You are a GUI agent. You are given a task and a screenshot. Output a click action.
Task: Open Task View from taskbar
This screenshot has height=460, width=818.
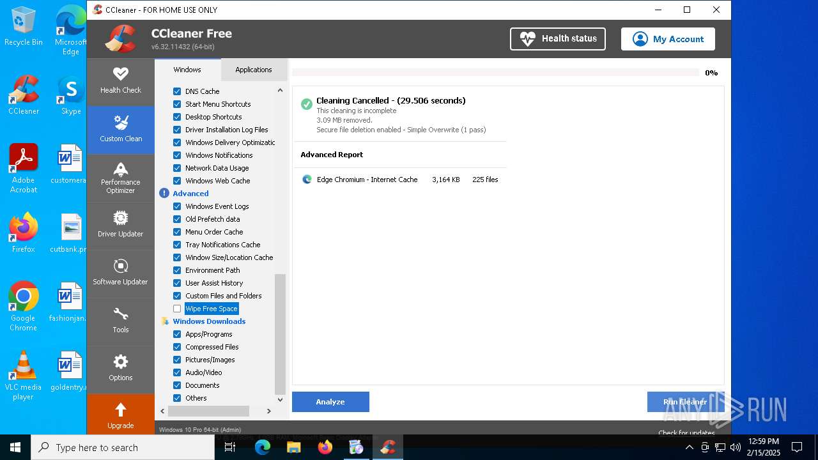click(231, 447)
